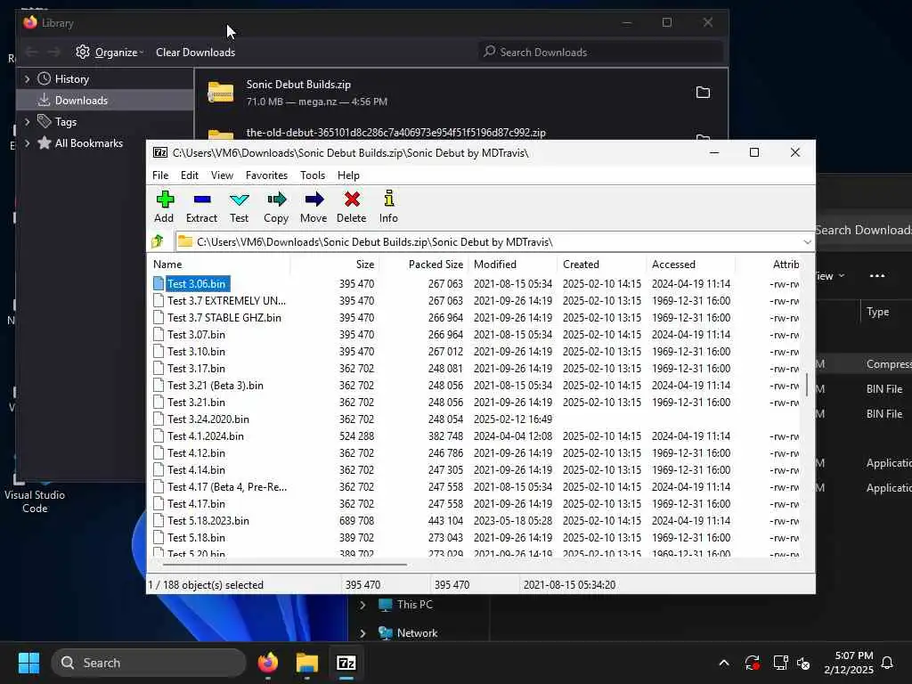Select file Test 5.18.2023.bin
The height and width of the screenshot is (684, 912).
coord(208,520)
